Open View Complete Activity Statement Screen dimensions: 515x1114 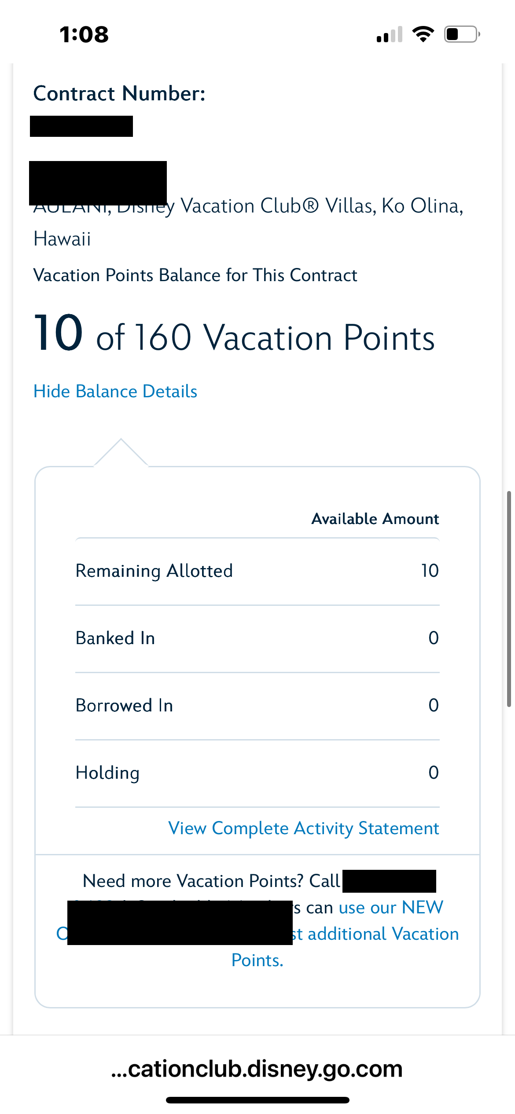click(x=304, y=828)
